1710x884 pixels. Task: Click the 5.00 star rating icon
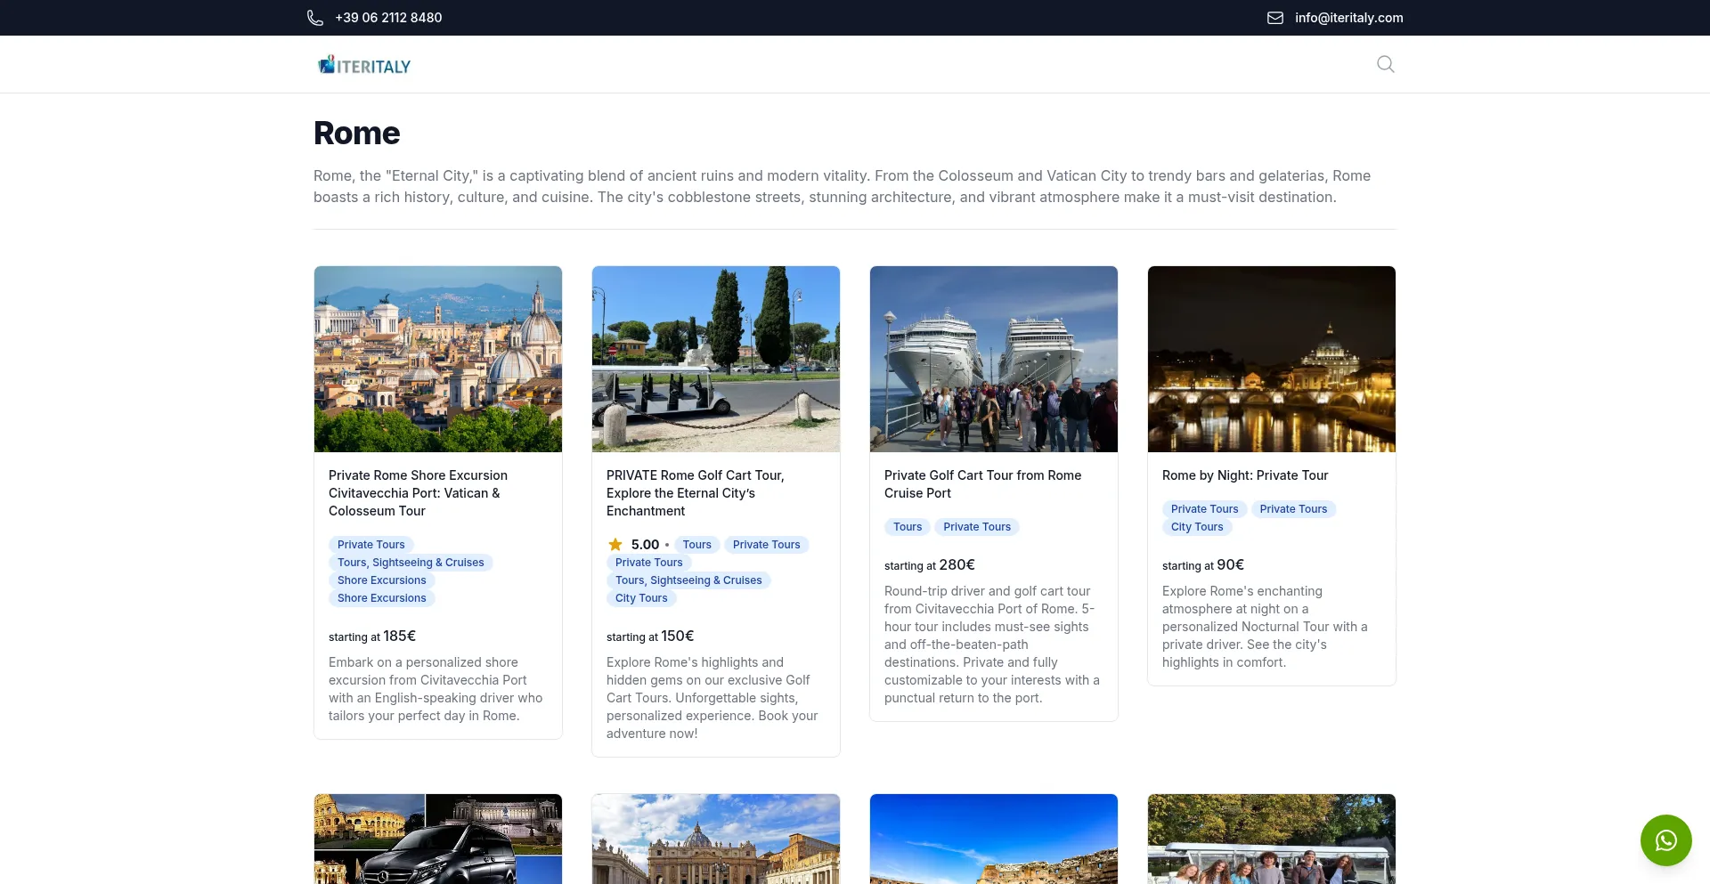pos(615,544)
